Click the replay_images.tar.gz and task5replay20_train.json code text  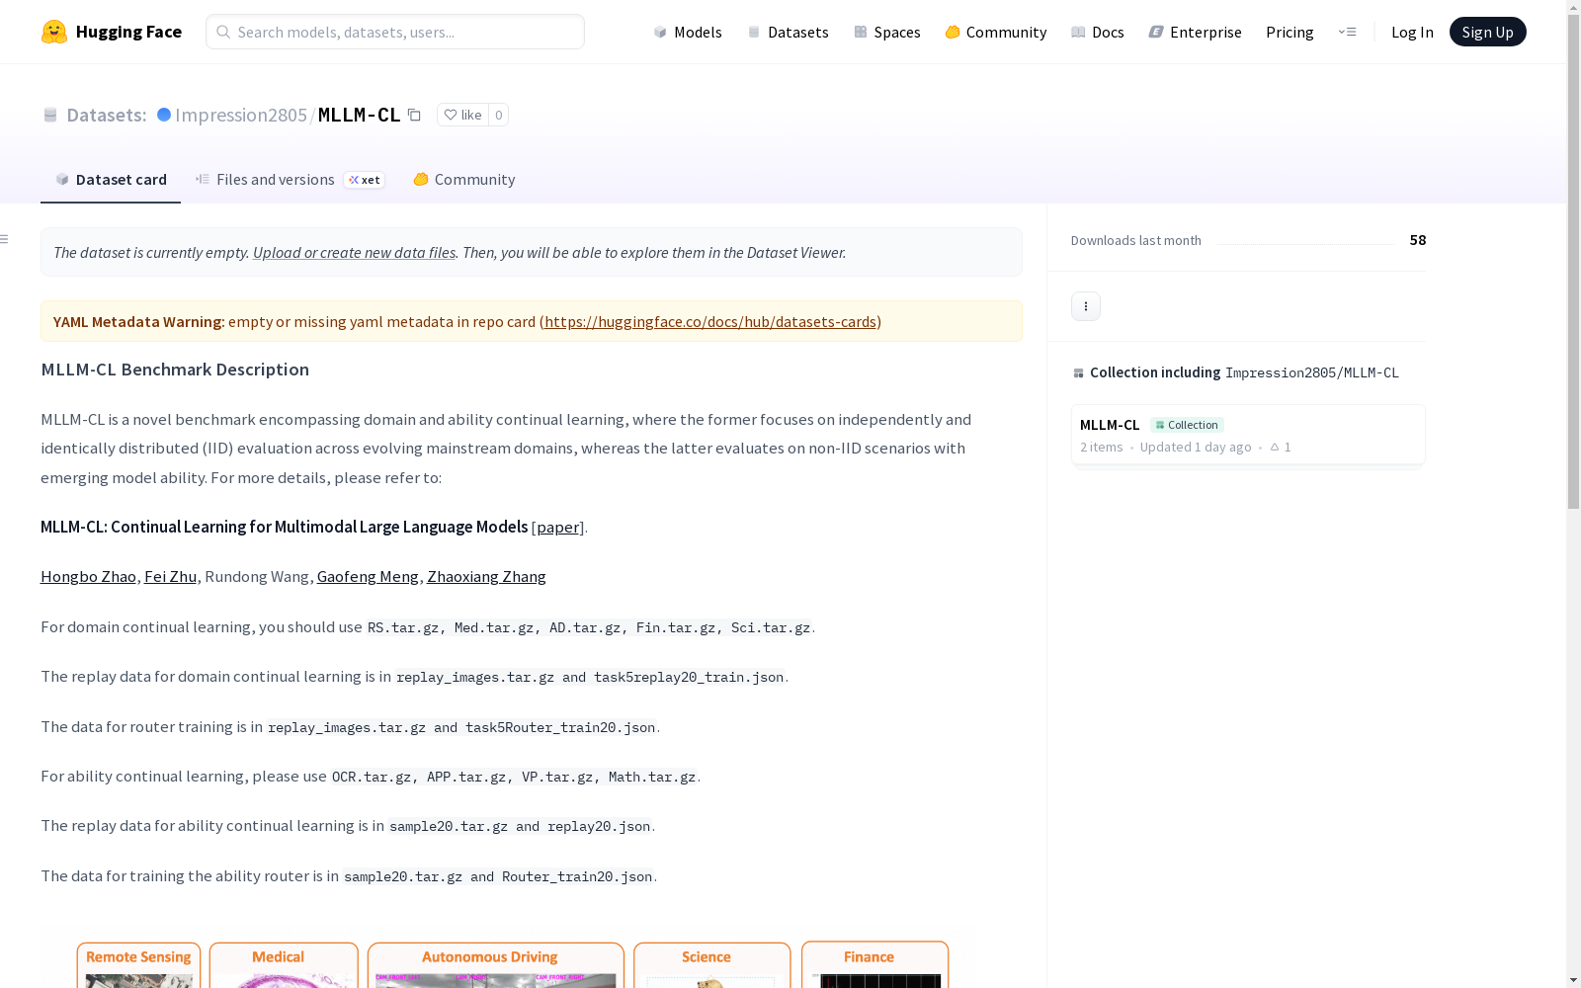590,677
